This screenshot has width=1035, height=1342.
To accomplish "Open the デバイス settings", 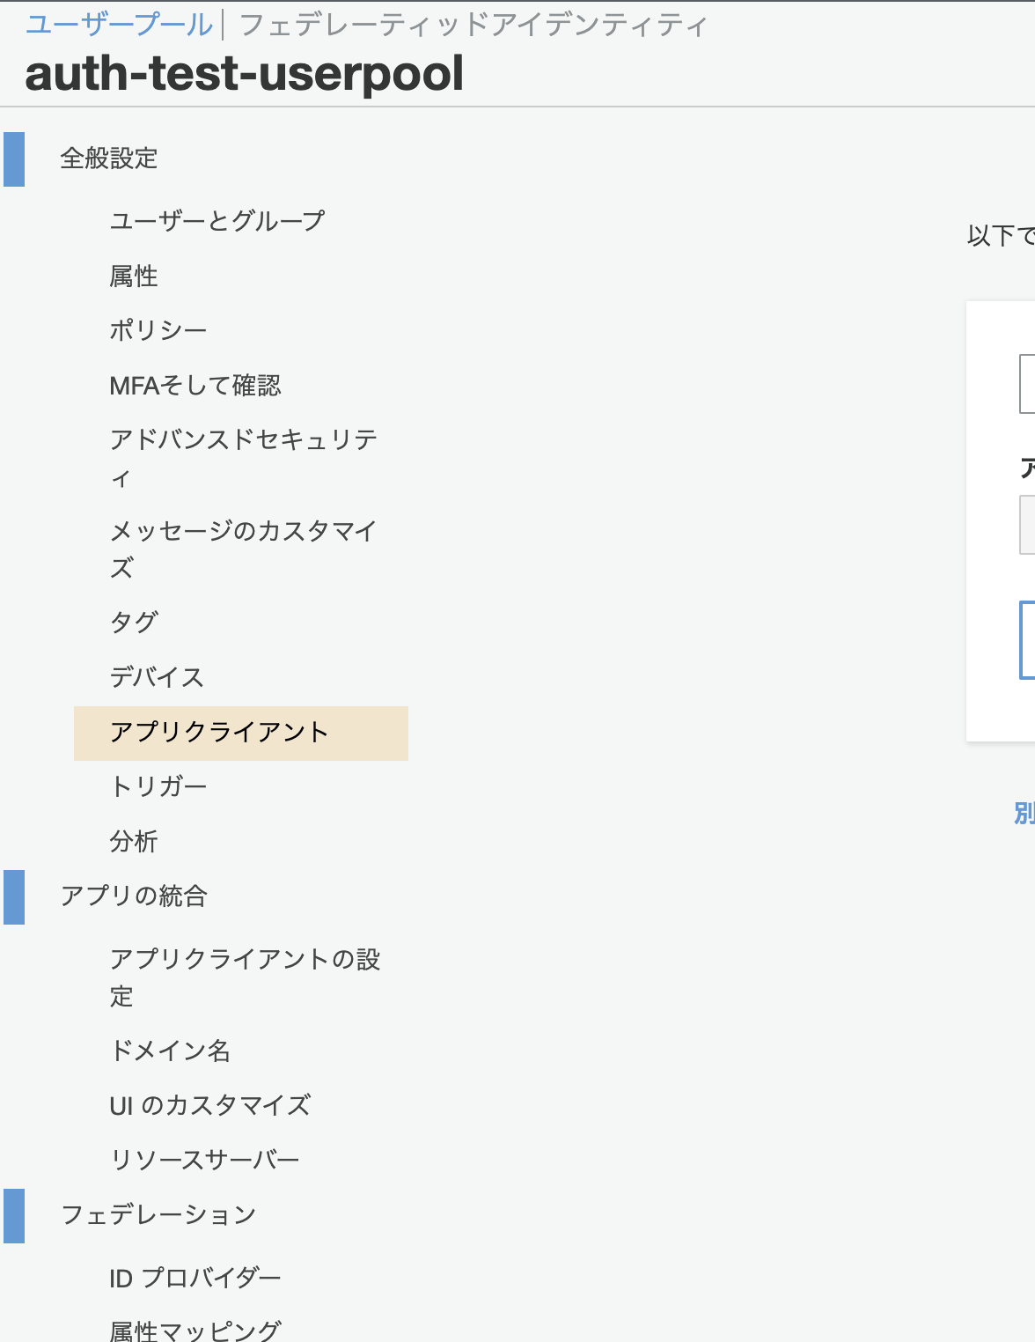I will click(157, 677).
